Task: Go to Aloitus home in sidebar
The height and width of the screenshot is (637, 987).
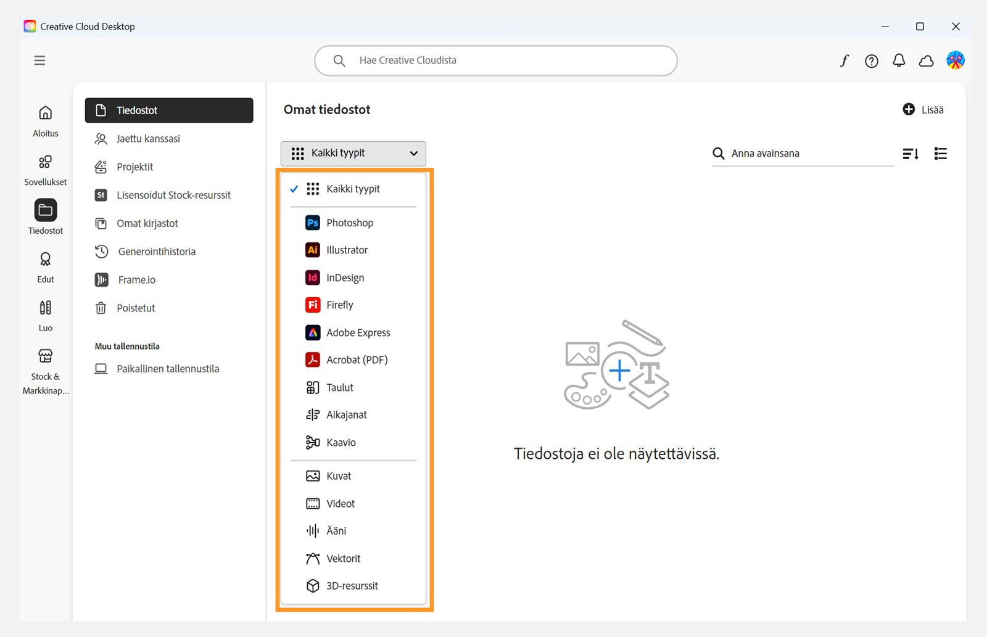Action: (x=46, y=121)
